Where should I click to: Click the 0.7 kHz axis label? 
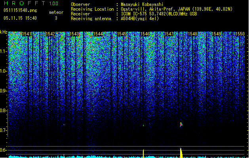coord(4,130)
